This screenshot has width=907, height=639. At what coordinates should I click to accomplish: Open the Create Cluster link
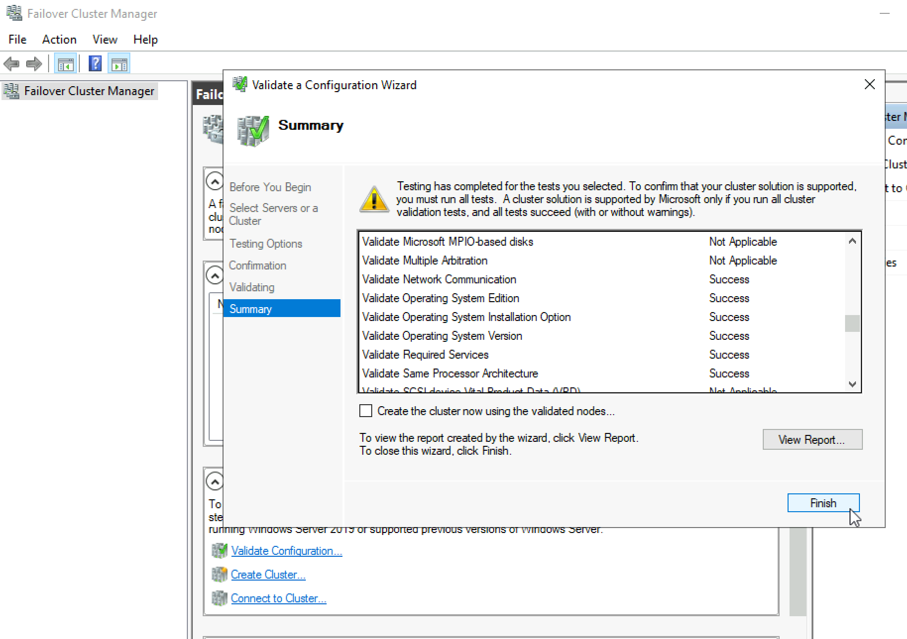tap(268, 575)
